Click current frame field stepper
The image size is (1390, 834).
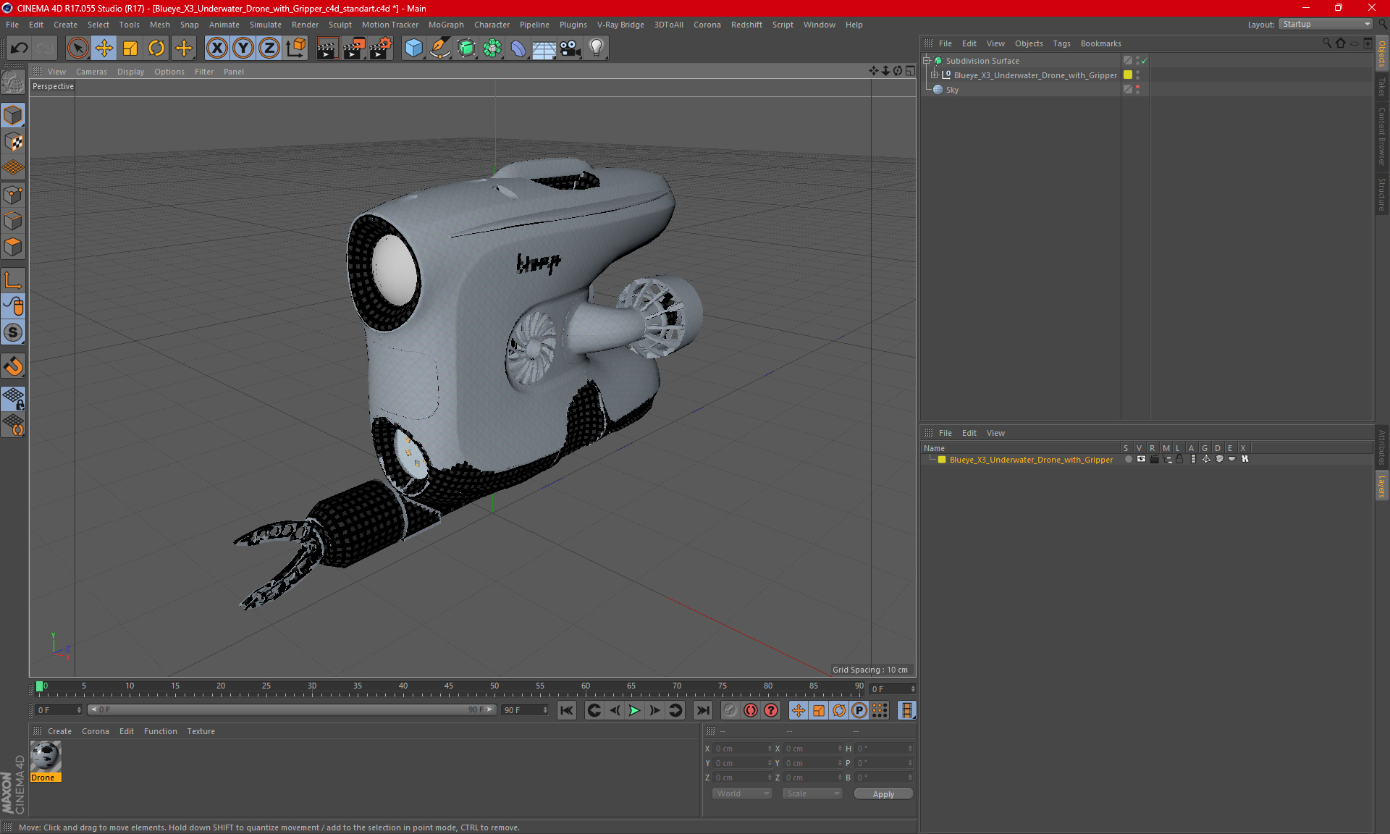[x=913, y=689]
